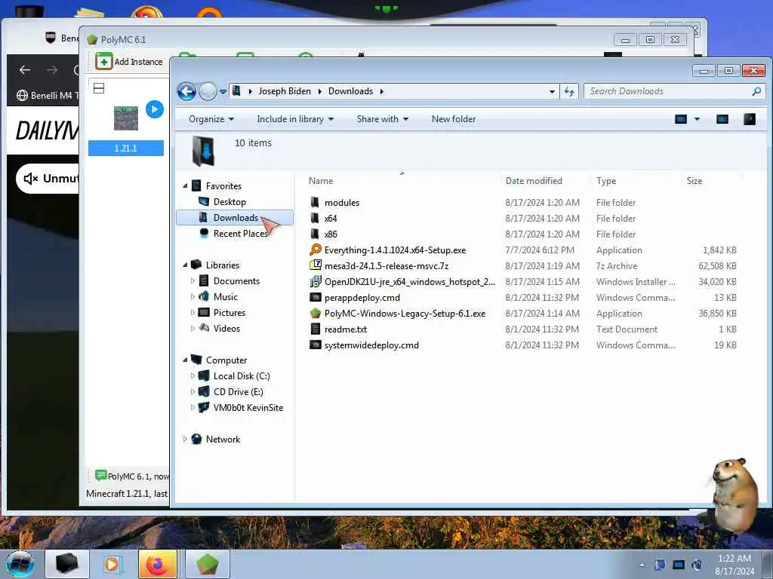Click the search magnifier icon
773x579 pixels.
tap(756, 91)
